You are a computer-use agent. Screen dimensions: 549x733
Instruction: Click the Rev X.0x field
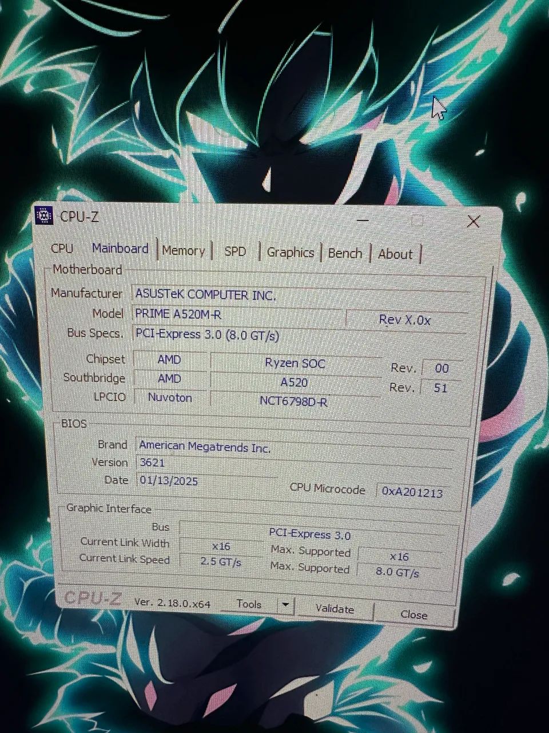coord(405,320)
